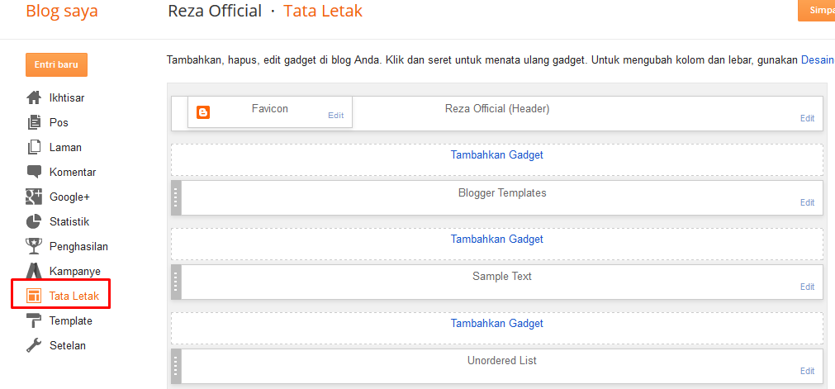Image resolution: width=835 pixels, height=389 pixels.
Task: Click the Simpan button at top right
Action: tap(816, 11)
